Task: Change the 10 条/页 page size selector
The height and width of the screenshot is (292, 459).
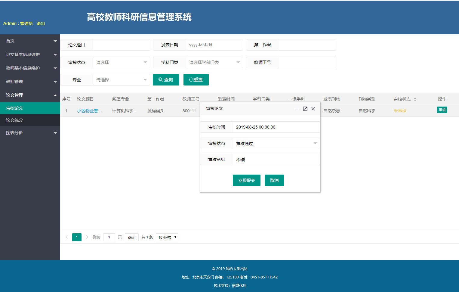Action: coord(167,237)
